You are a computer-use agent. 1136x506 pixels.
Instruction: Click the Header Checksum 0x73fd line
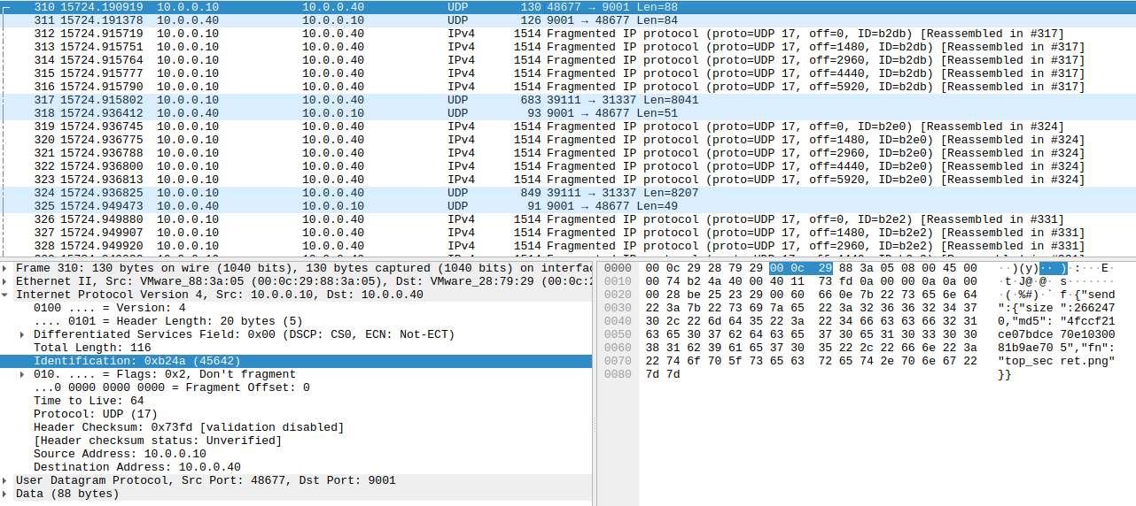point(188,427)
